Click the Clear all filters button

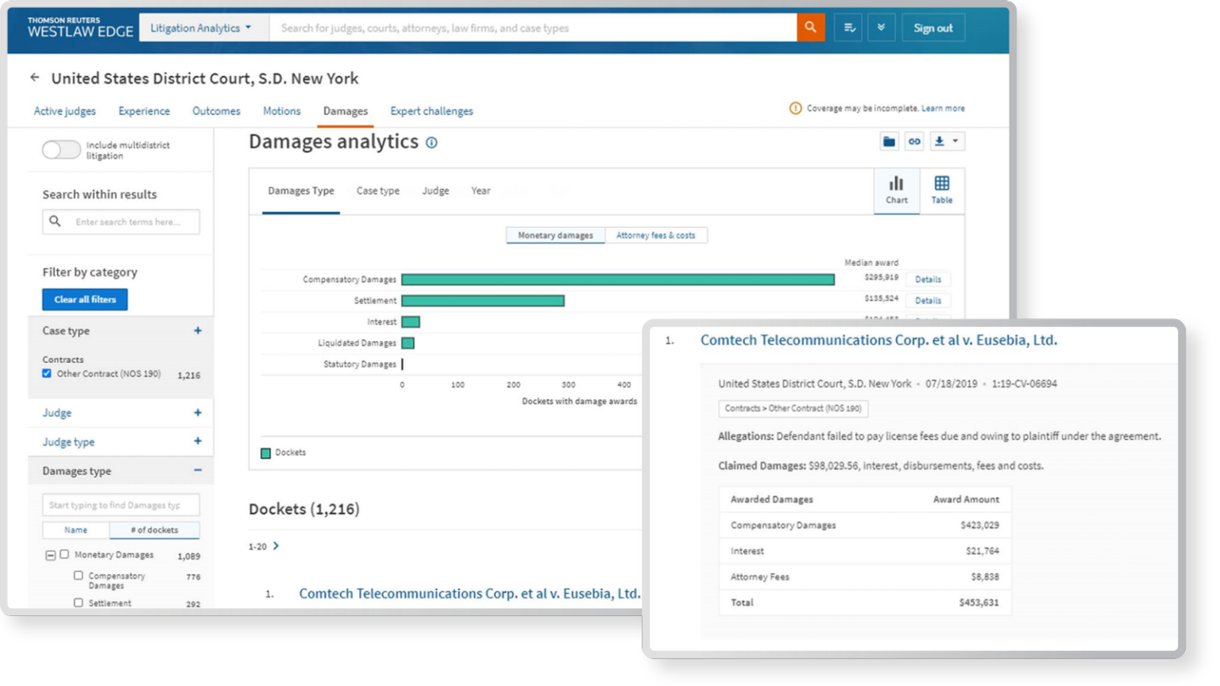(85, 299)
